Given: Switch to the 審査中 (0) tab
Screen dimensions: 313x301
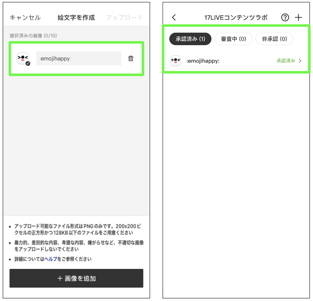Looking at the screenshot, I should tap(233, 39).
